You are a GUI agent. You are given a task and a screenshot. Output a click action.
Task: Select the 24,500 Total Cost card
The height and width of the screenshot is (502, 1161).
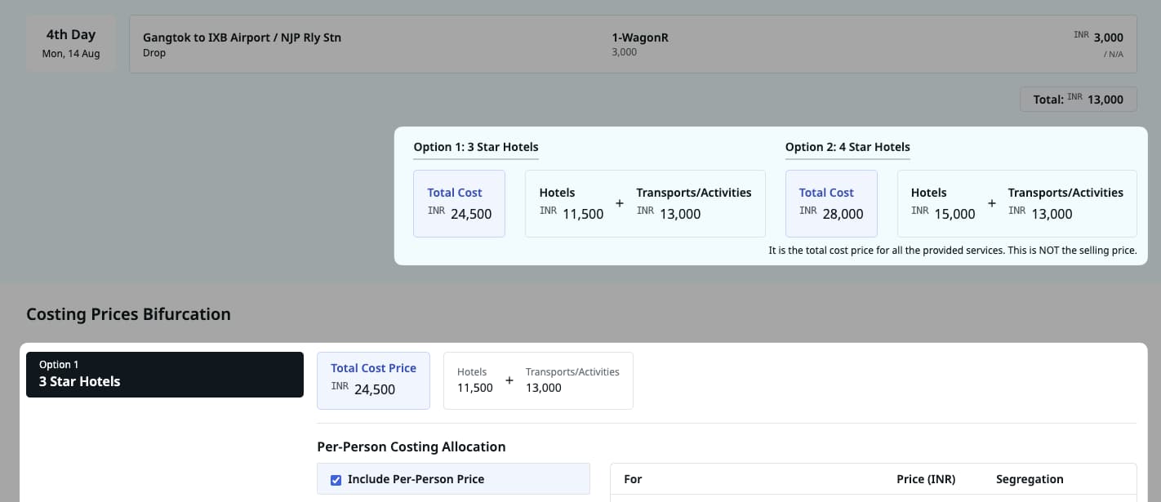coord(459,203)
